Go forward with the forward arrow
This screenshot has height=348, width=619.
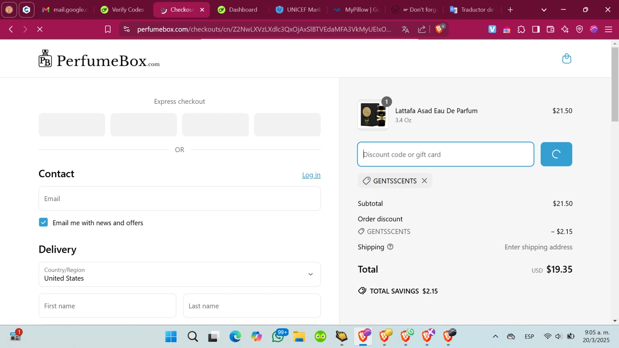pos(25,29)
